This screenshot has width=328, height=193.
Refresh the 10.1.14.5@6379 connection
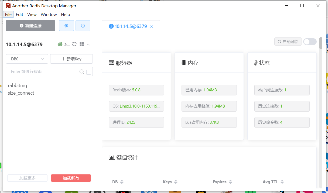[x=74, y=44]
